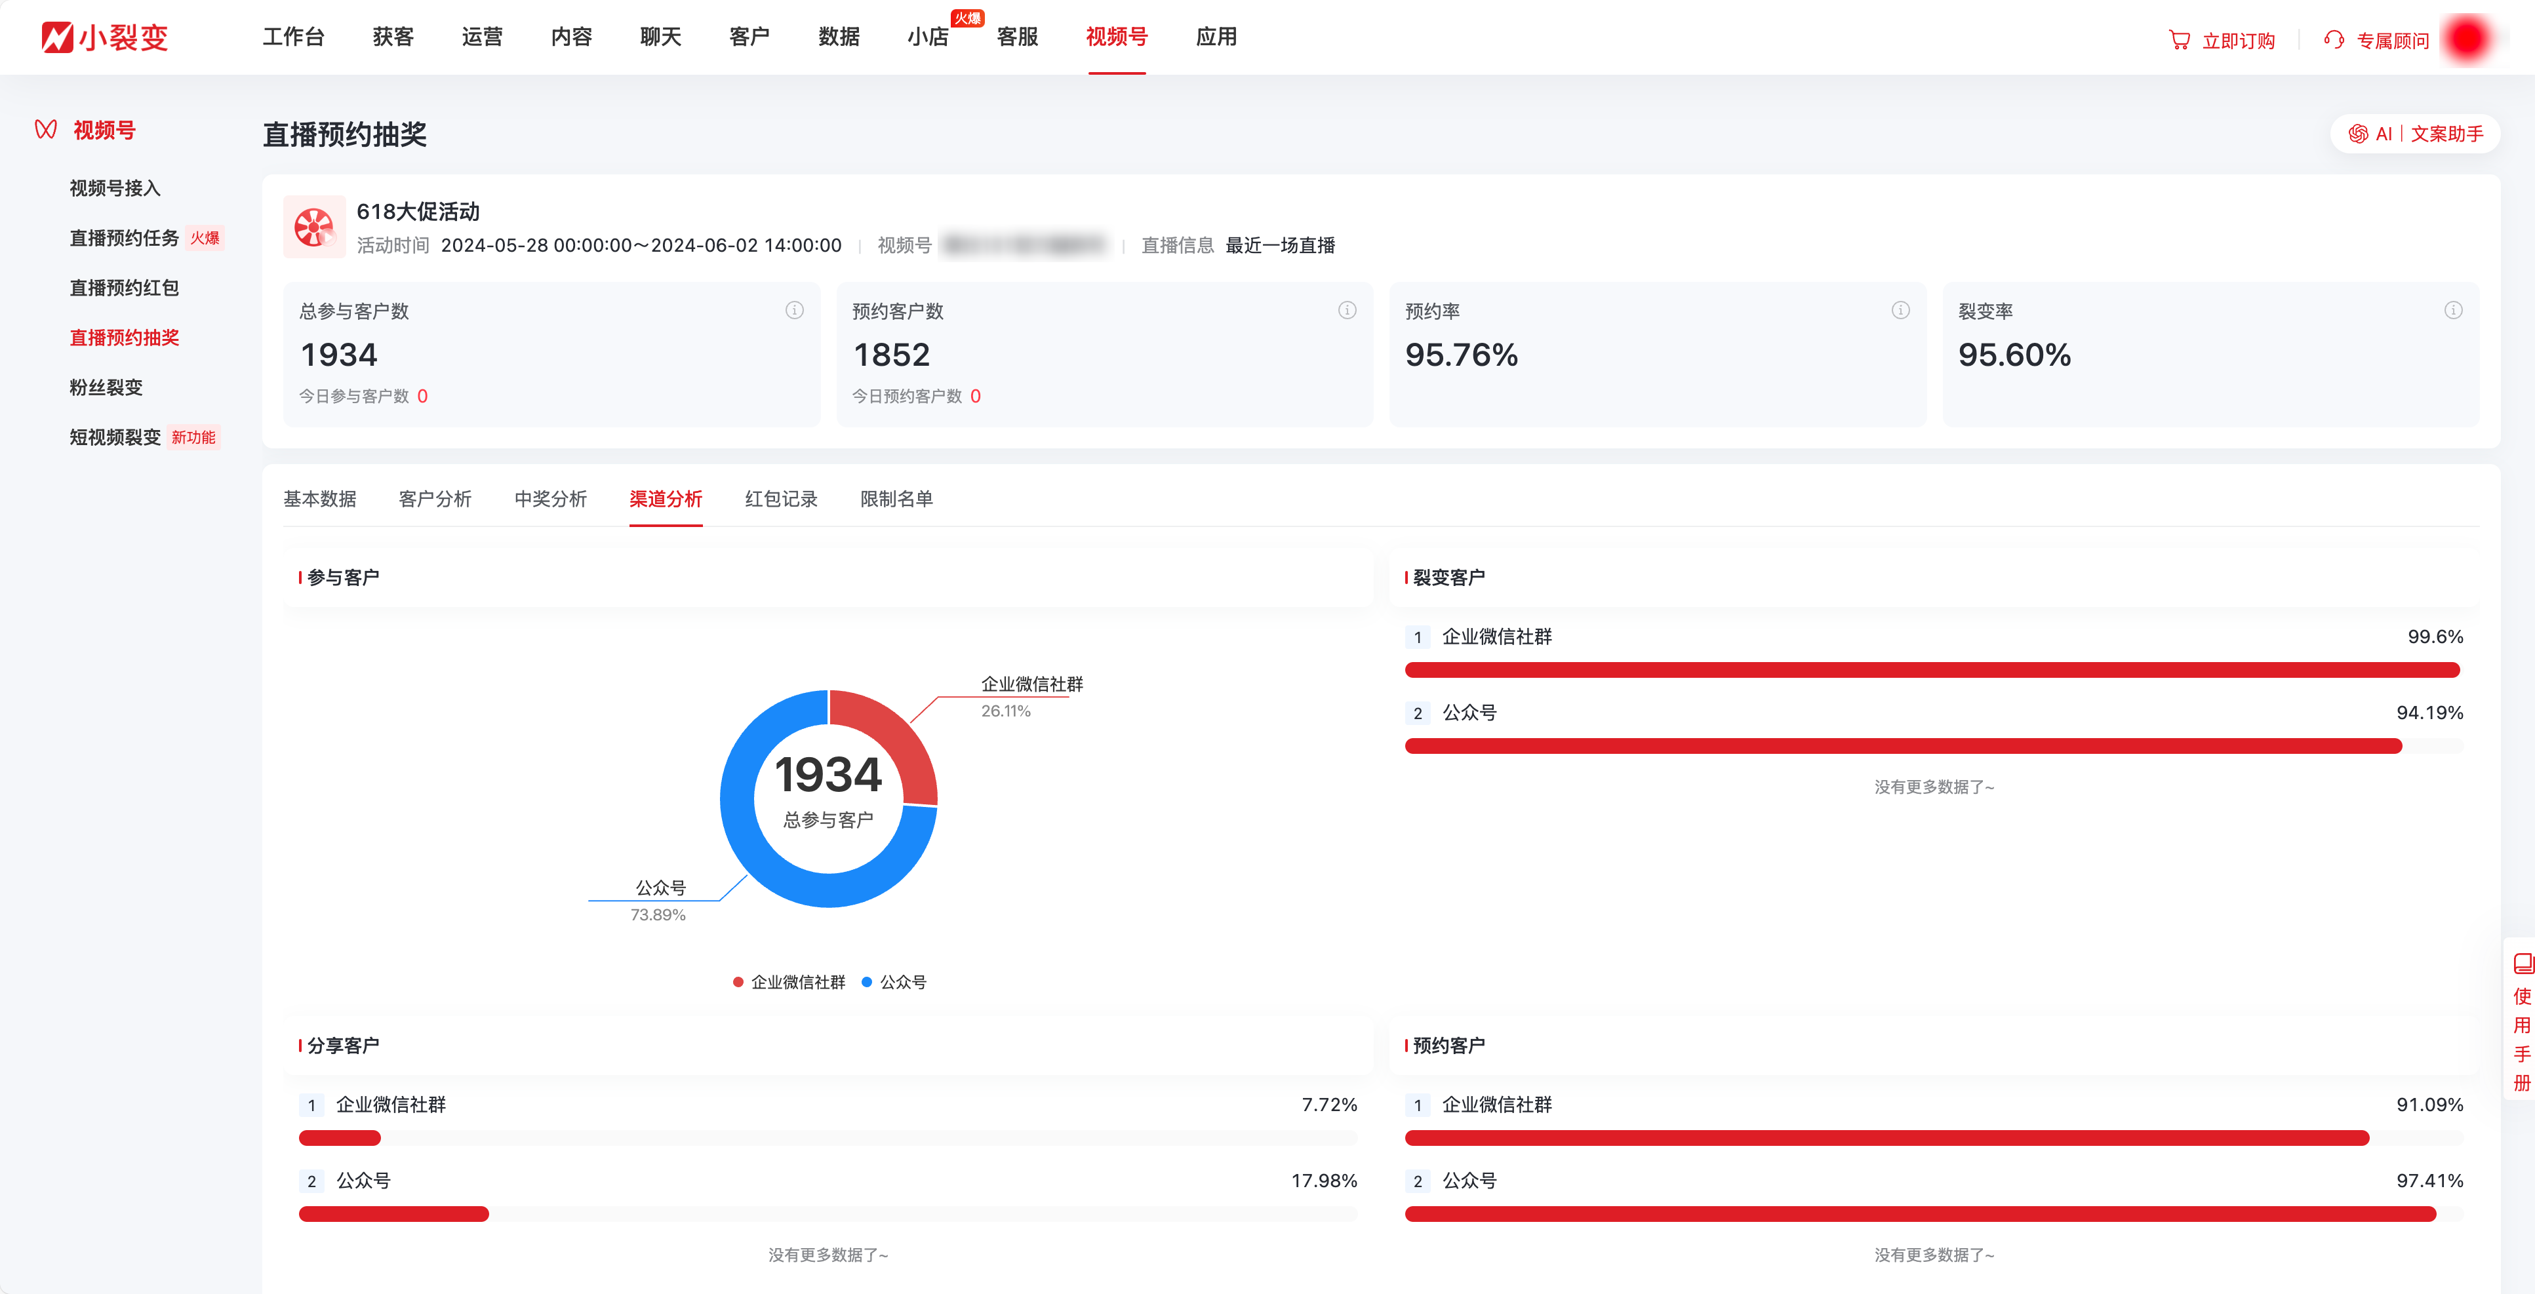Select 短视频裂变 in sidebar
Screen dimensions: 2535x1294
pyautogui.click(x=115, y=438)
